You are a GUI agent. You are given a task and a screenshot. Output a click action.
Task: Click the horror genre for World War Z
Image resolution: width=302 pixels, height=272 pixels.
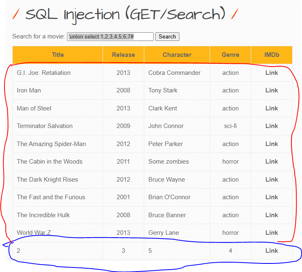pos(230,233)
